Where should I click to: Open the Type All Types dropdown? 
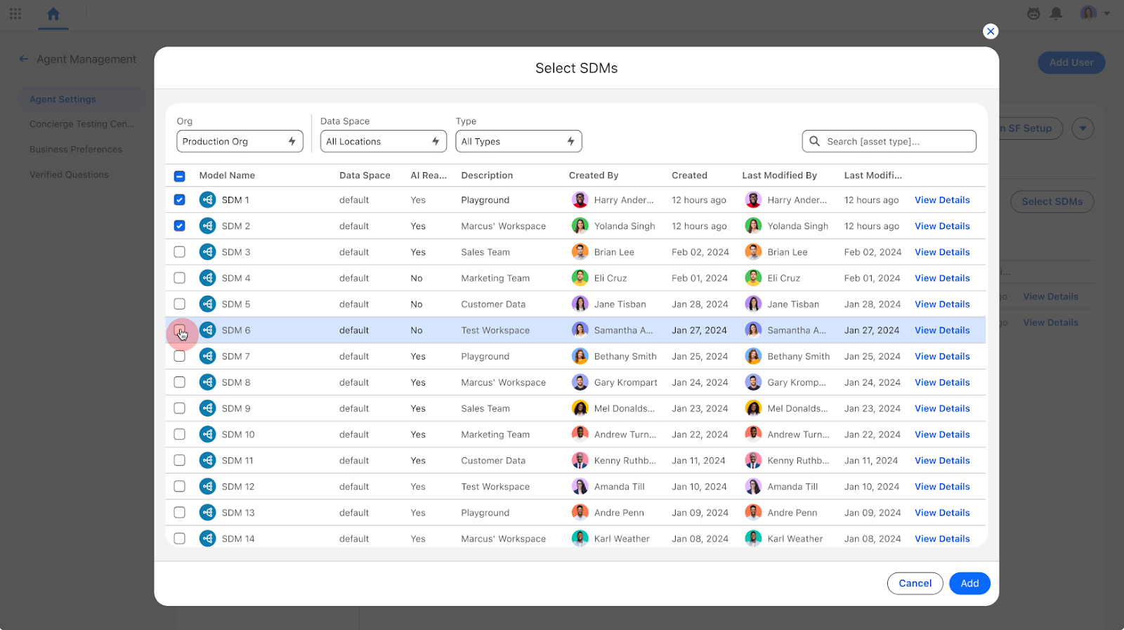(x=518, y=141)
